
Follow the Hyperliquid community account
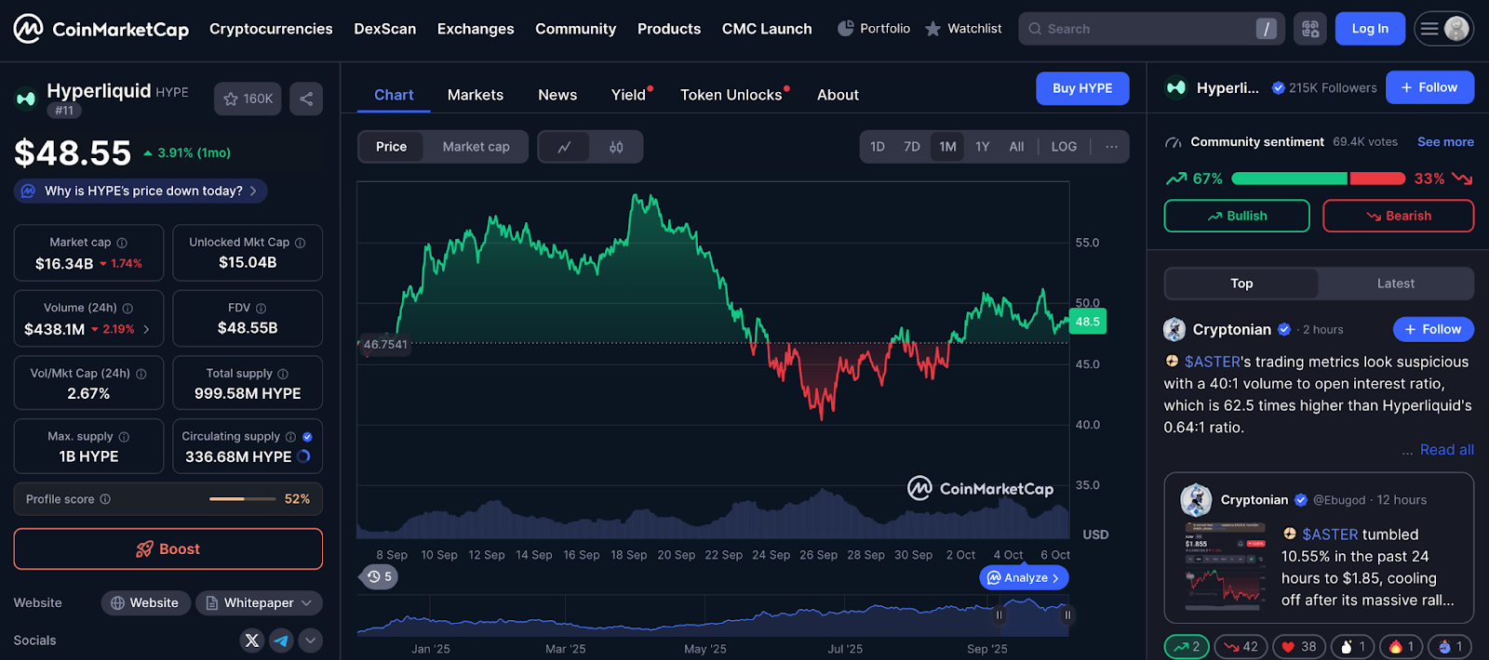pos(1429,87)
